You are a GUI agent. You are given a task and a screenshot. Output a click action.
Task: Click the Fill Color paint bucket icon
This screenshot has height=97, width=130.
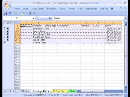[23, 13]
